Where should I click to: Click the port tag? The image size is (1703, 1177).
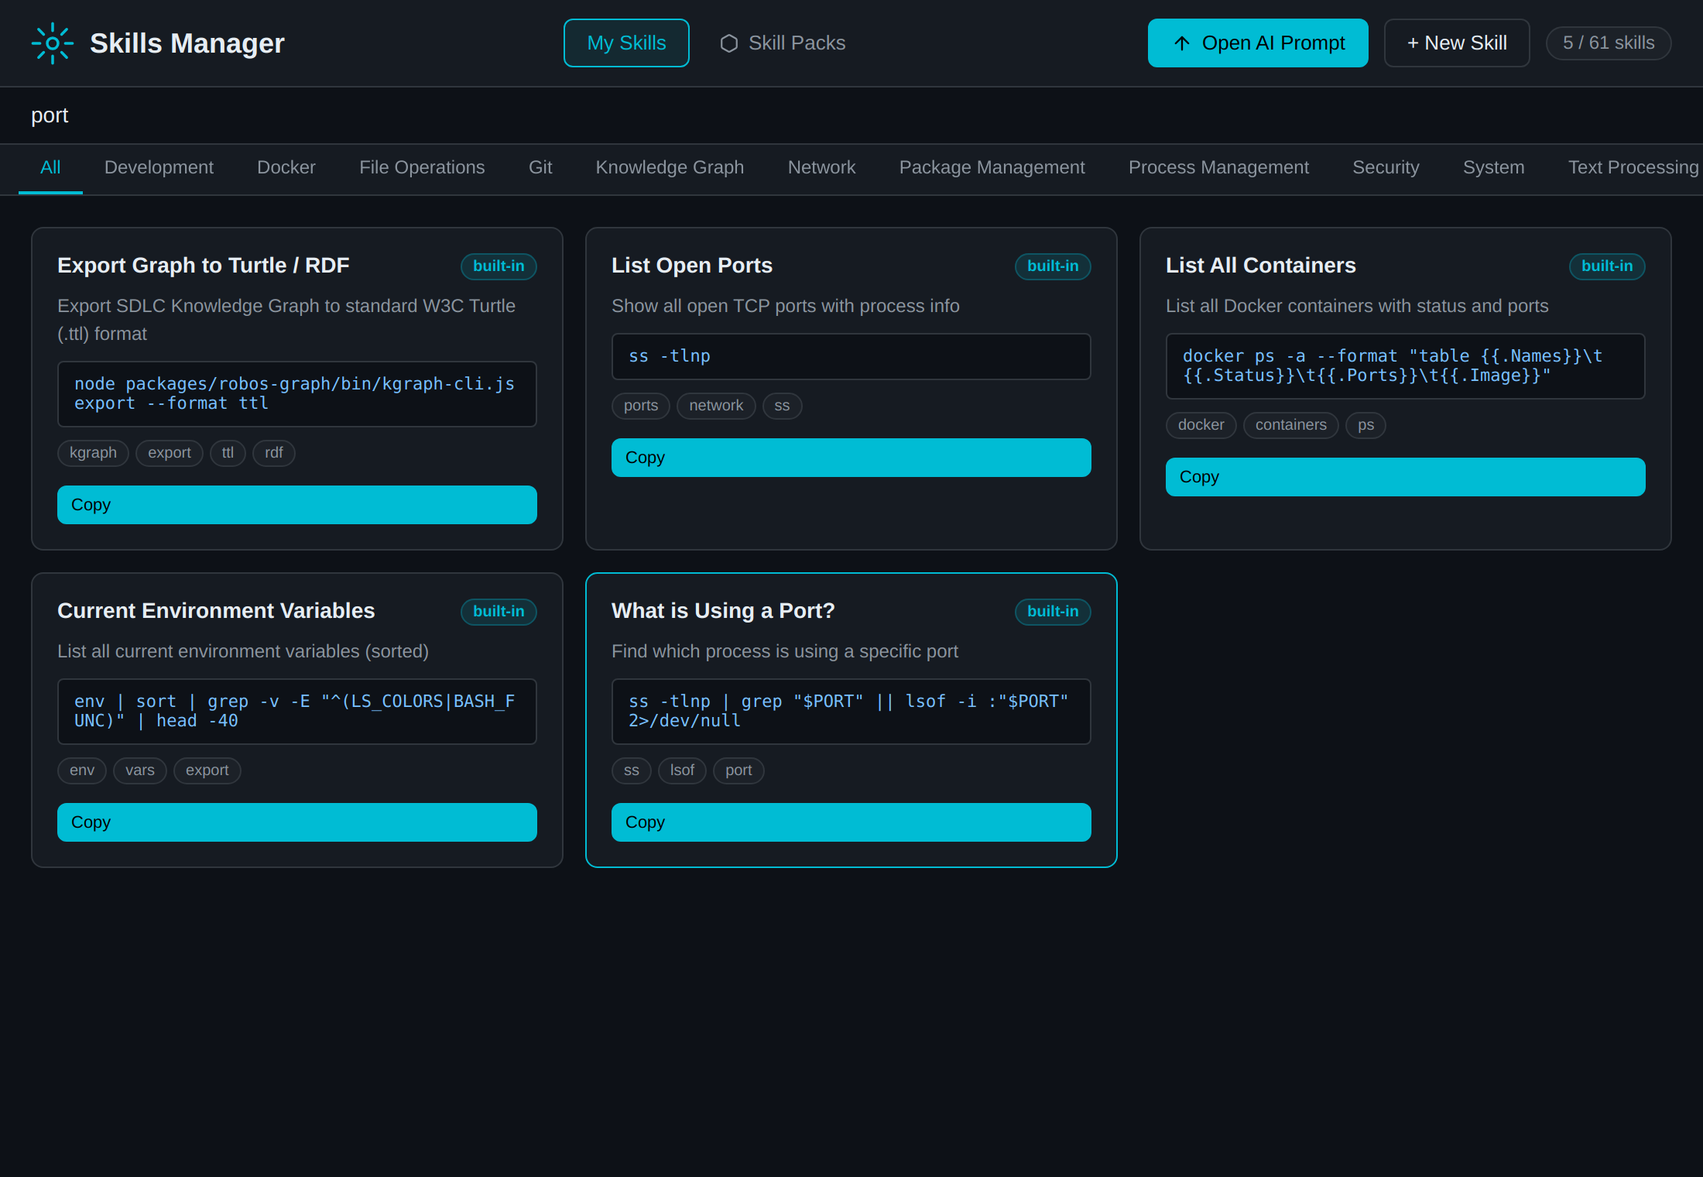point(738,770)
